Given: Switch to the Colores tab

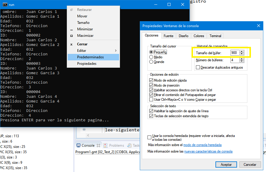Looking at the screenshot, I should pos(199,36).
